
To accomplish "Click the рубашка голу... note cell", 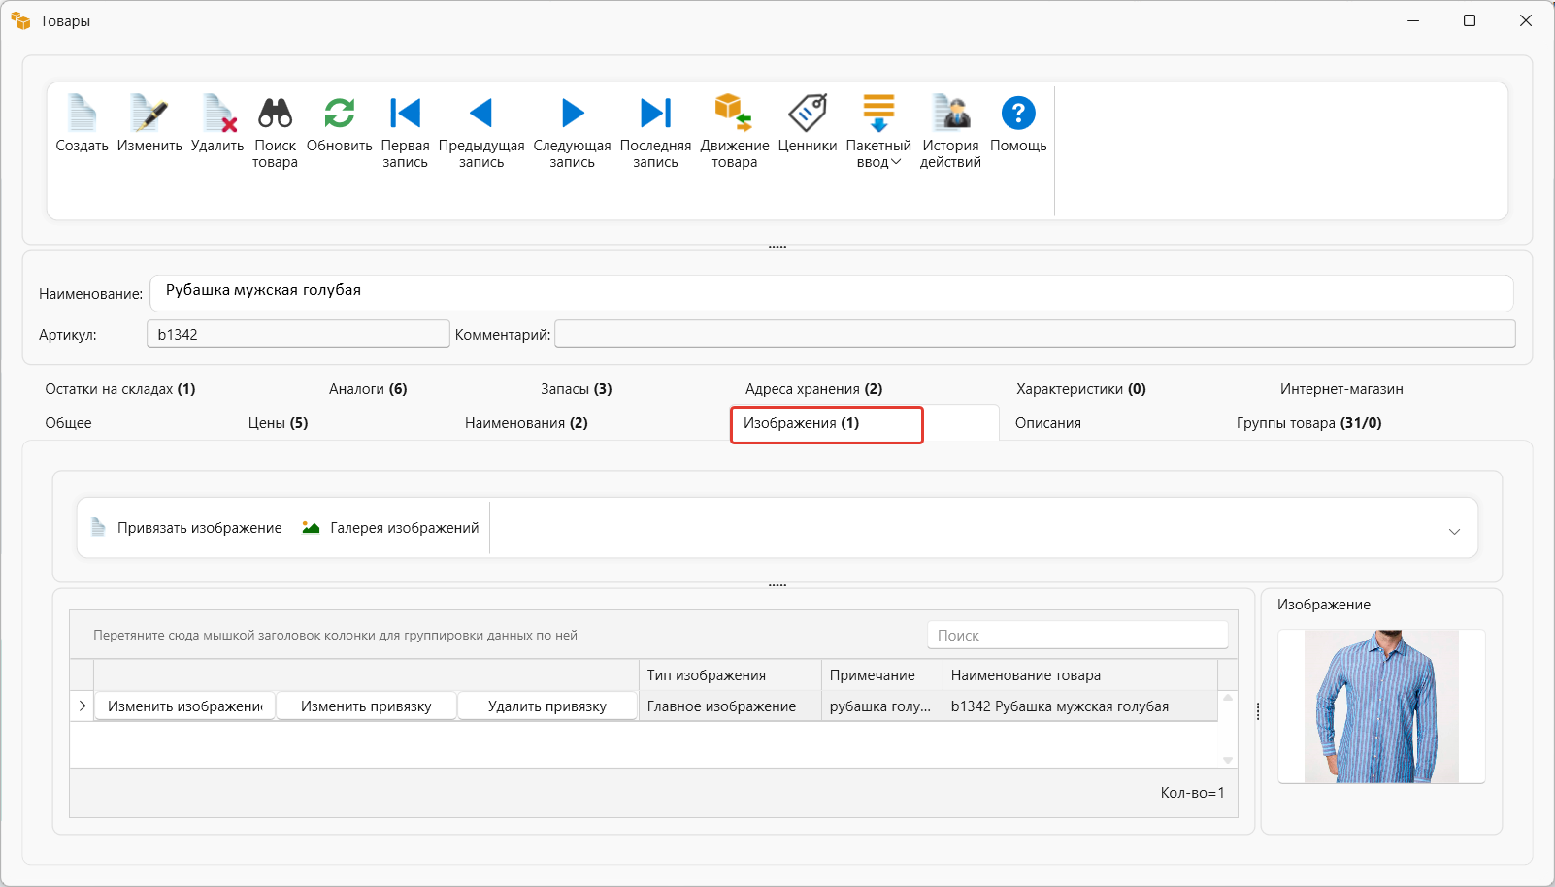I will 882,706.
